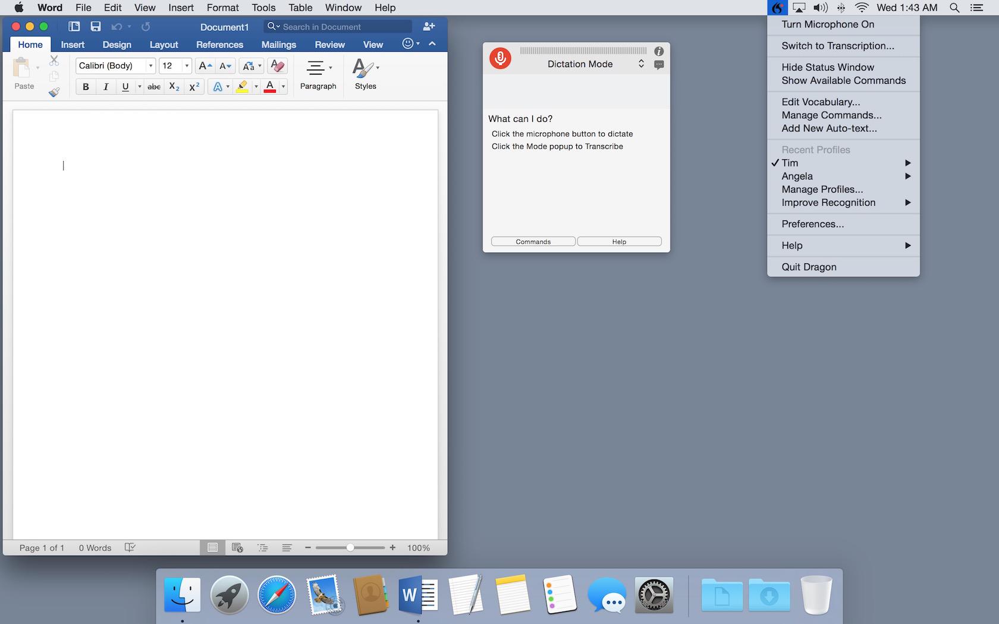This screenshot has height=624, width=999.
Task: Switch to the References ribbon tab
Action: 219,45
